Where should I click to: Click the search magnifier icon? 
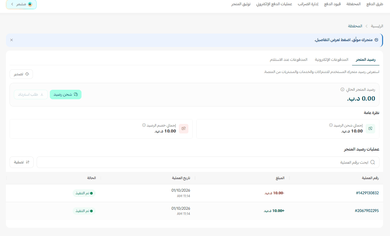[373, 162]
